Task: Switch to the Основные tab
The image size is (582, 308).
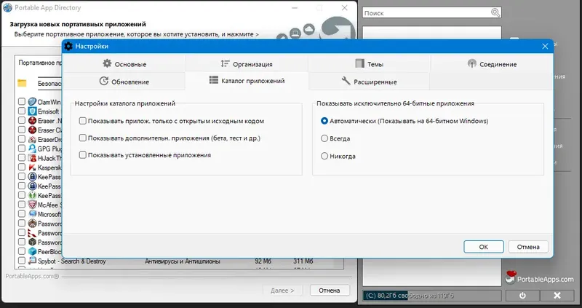Action: tap(124, 64)
